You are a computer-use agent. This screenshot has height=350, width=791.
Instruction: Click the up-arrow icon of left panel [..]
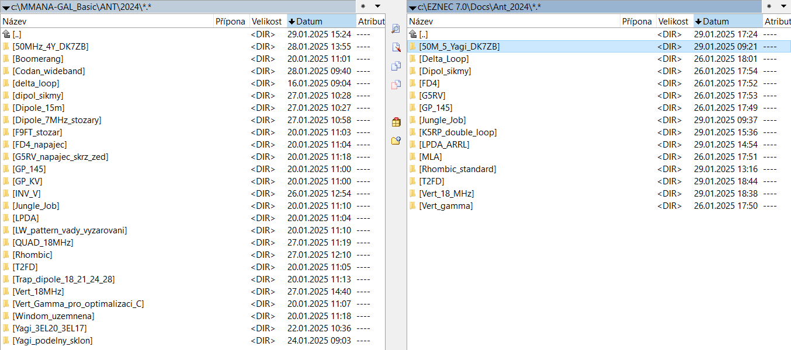pyautogui.click(x=6, y=34)
